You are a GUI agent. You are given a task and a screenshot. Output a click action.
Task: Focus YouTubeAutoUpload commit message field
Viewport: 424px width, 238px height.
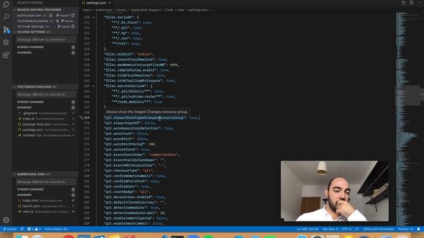tap(46, 95)
